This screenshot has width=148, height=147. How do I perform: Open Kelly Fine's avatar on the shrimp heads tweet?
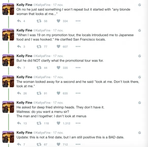[x=8, y=107]
